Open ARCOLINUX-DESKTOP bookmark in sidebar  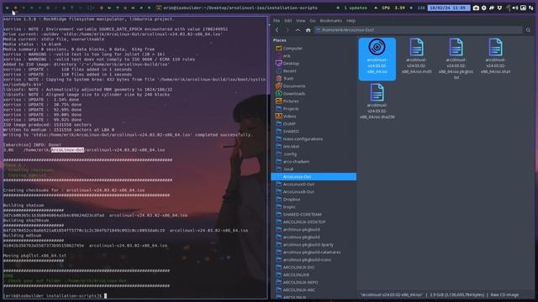coord(301,221)
